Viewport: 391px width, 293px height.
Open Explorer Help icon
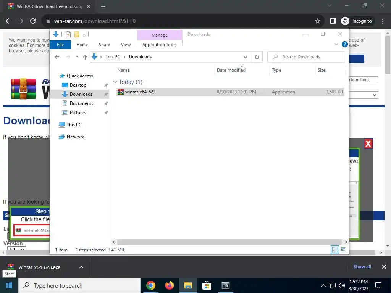coord(345,44)
